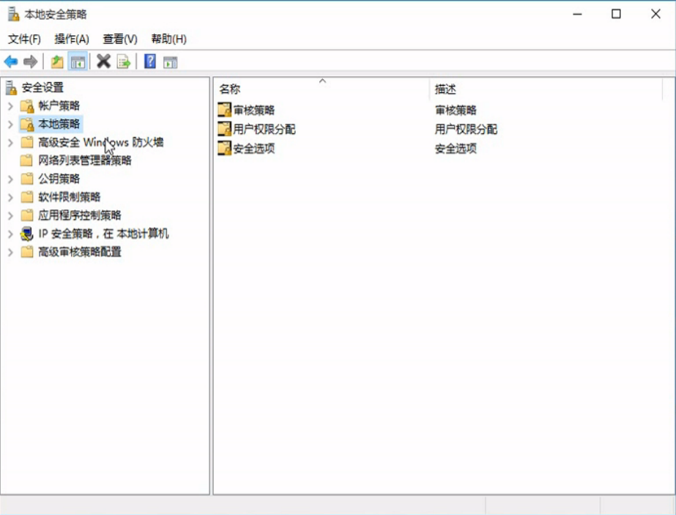Click the 本地策略 folder icon in tree
Image resolution: width=676 pixels, height=515 pixels.
pos(27,125)
